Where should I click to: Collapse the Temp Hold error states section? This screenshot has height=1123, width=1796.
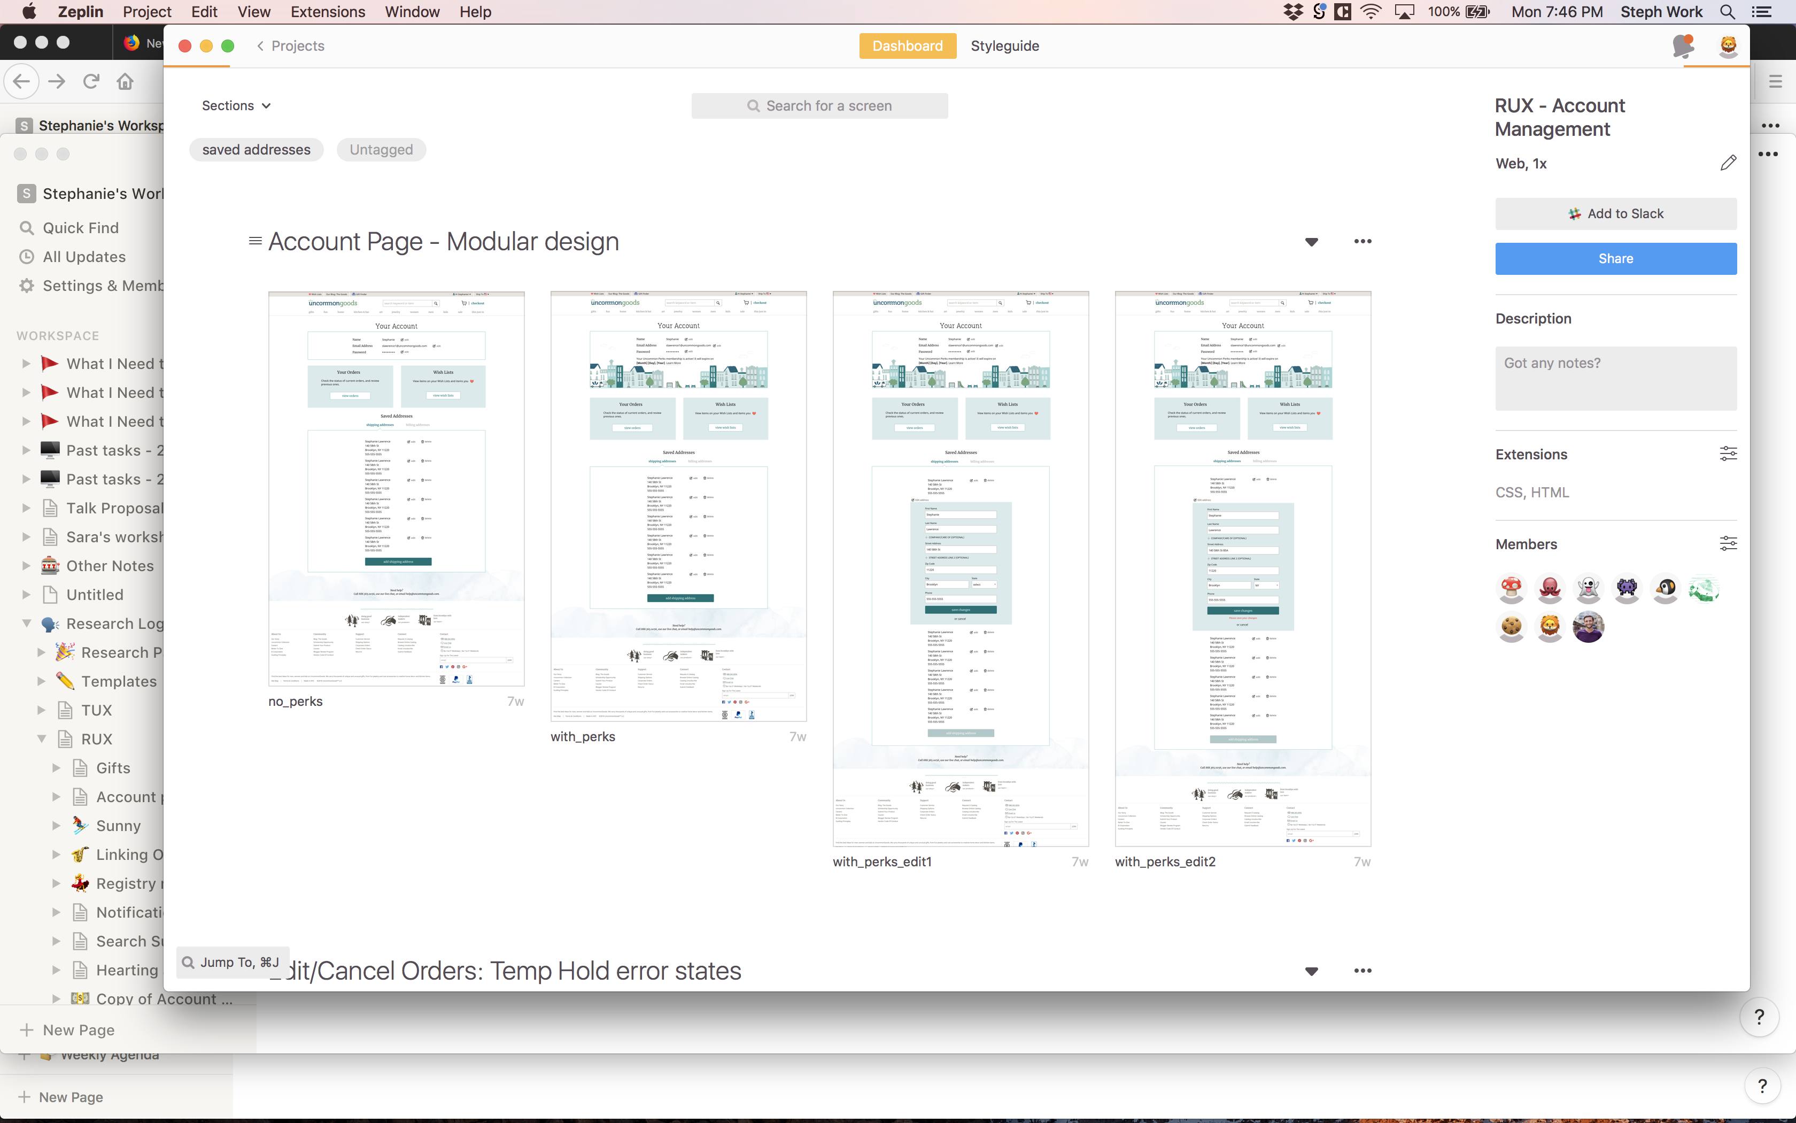(1311, 972)
